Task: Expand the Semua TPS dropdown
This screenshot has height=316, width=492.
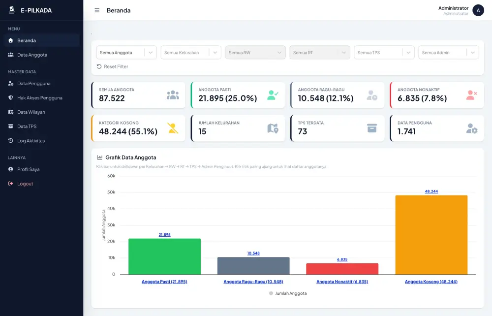Action: coord(384,52)
